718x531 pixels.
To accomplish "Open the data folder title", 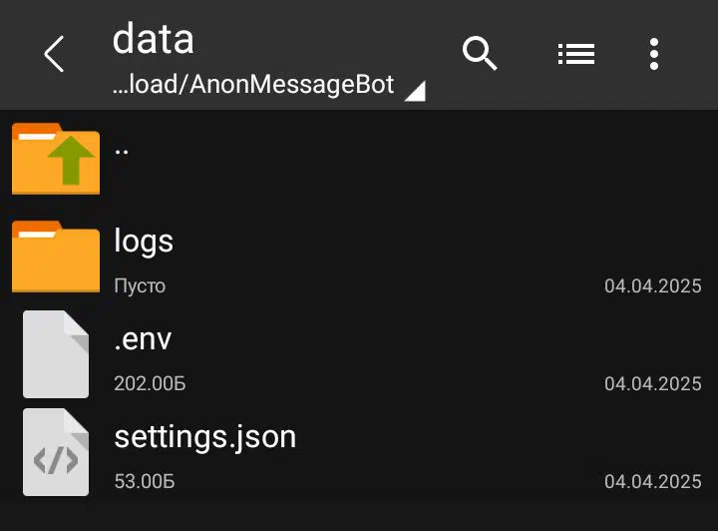I will point(154,39).
